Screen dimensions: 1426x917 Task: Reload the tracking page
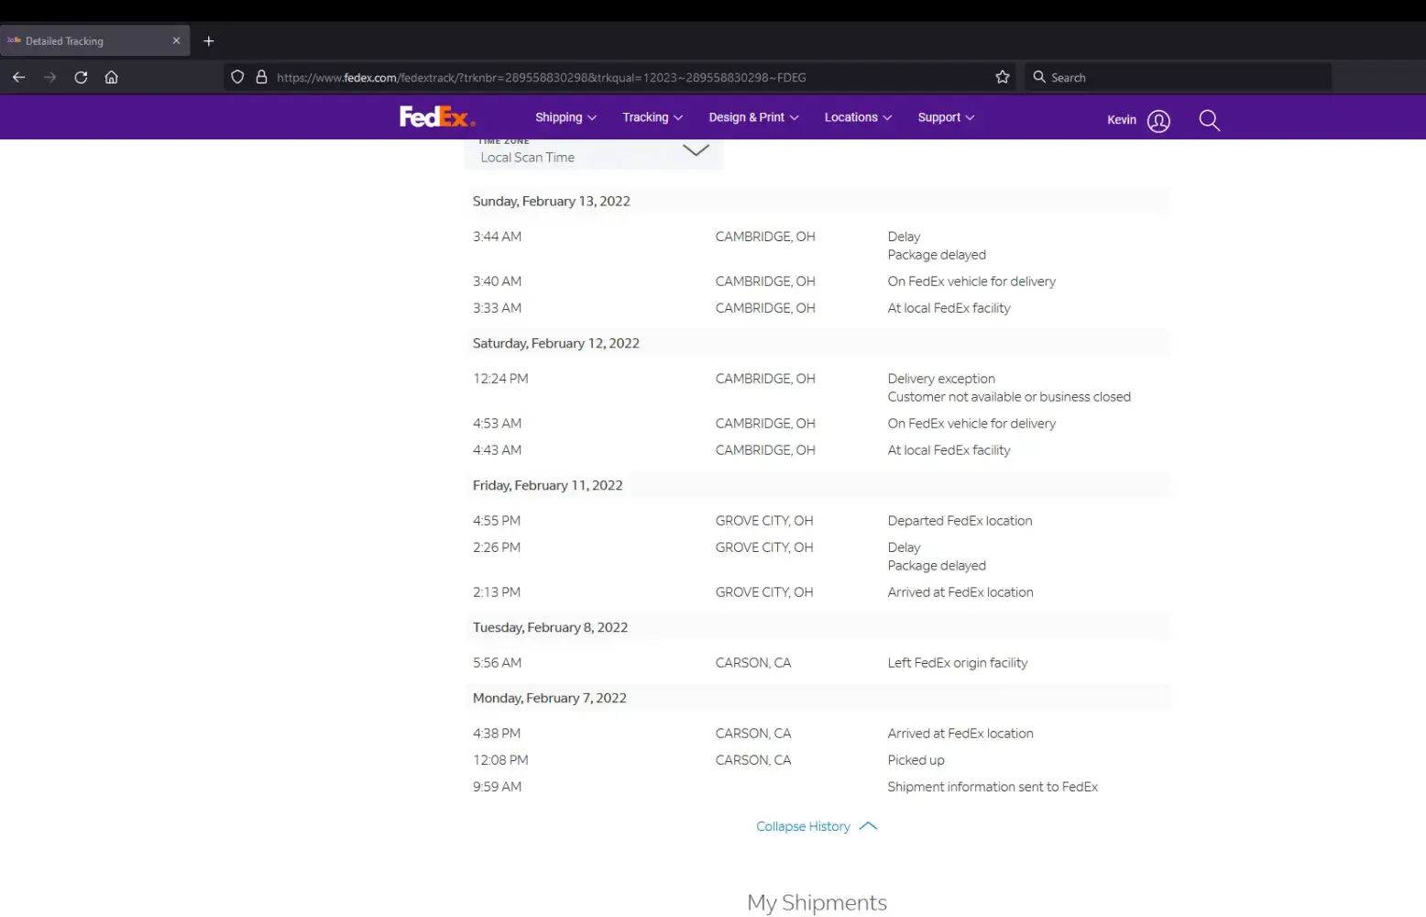[81, 77]
